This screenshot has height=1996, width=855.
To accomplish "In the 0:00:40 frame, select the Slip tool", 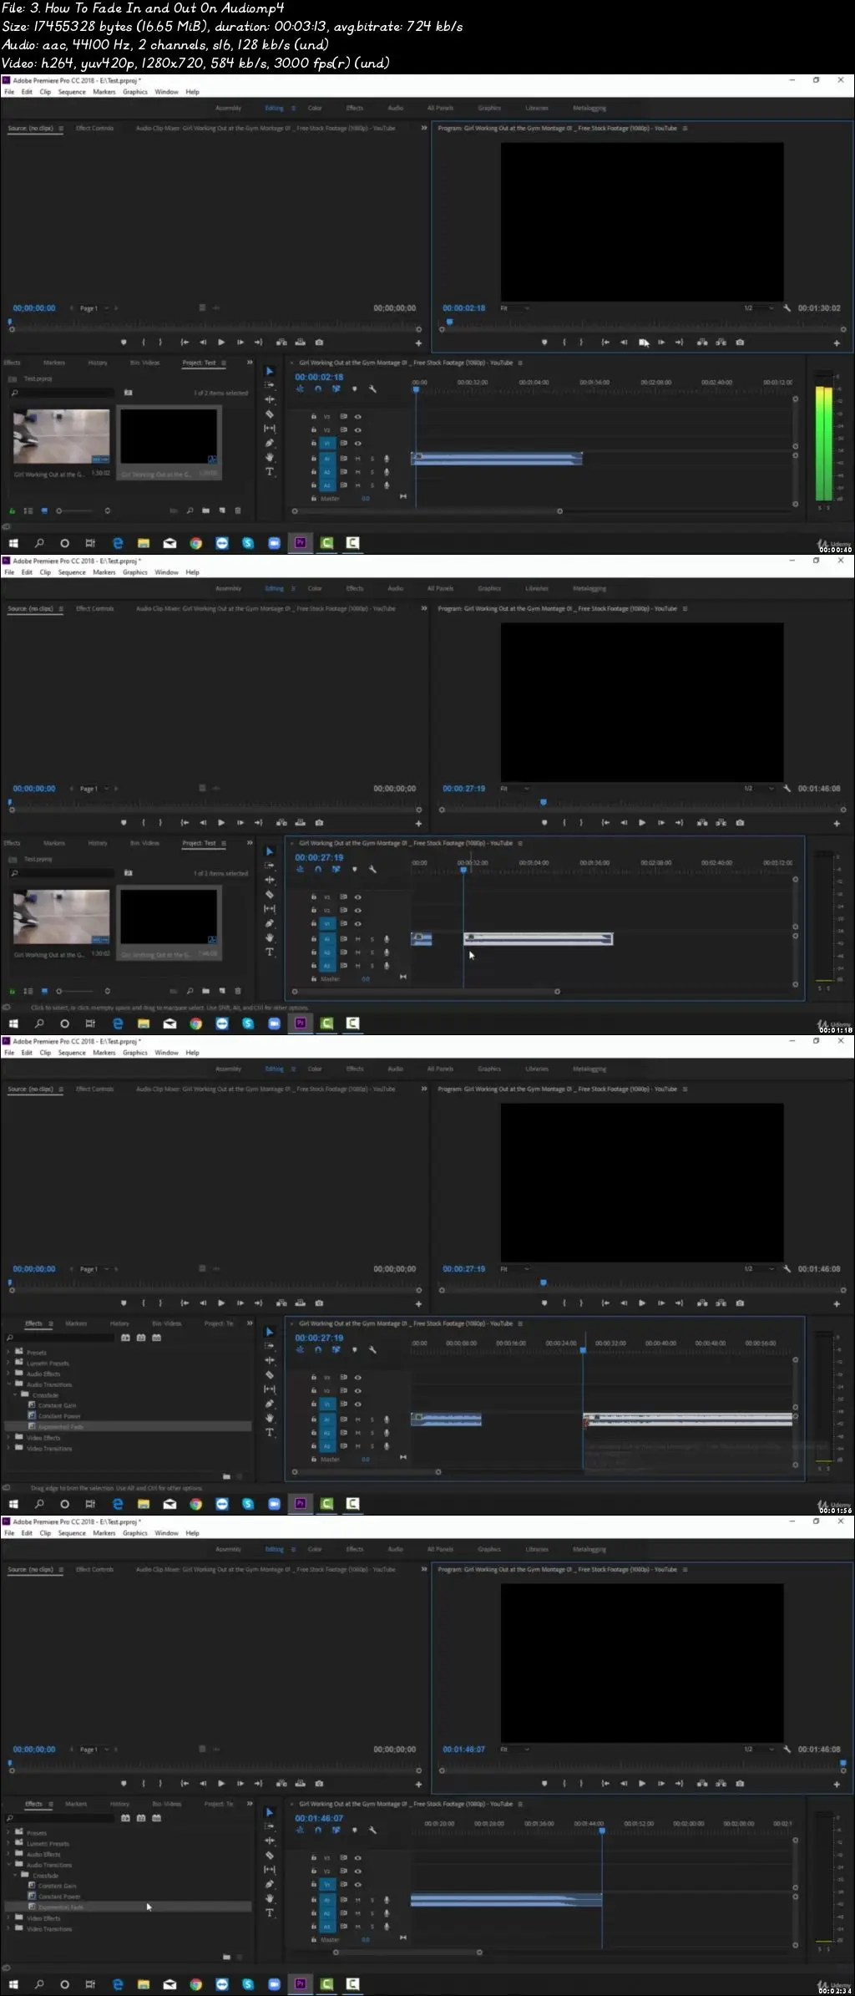I will pos(270,429).
